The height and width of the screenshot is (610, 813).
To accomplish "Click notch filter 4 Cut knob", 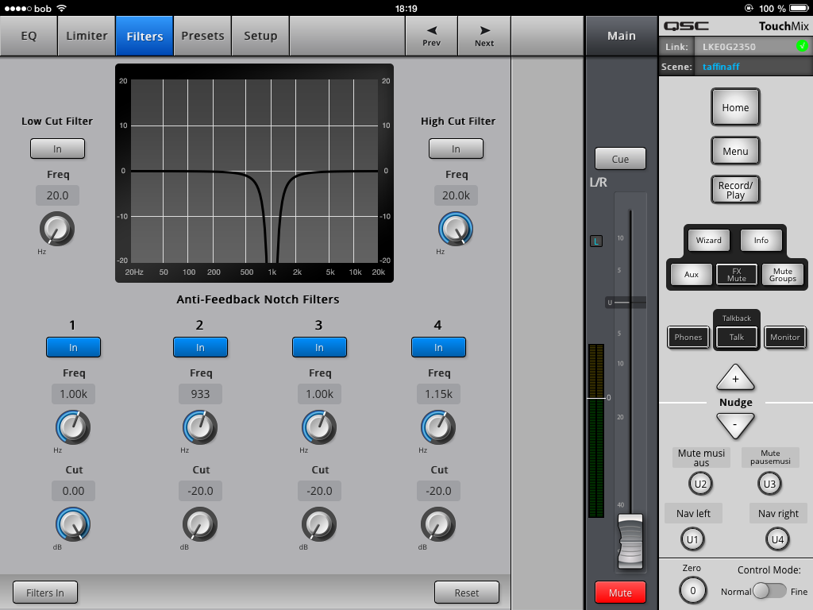I will click(438, 524).
